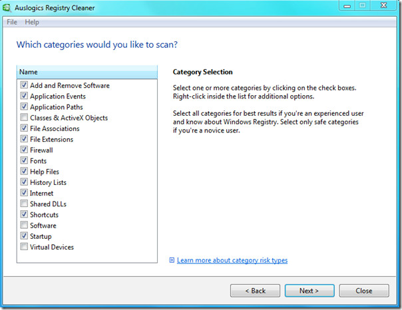Enable the Software category checkbox
The image size is (402, 310).
point(24,225)
